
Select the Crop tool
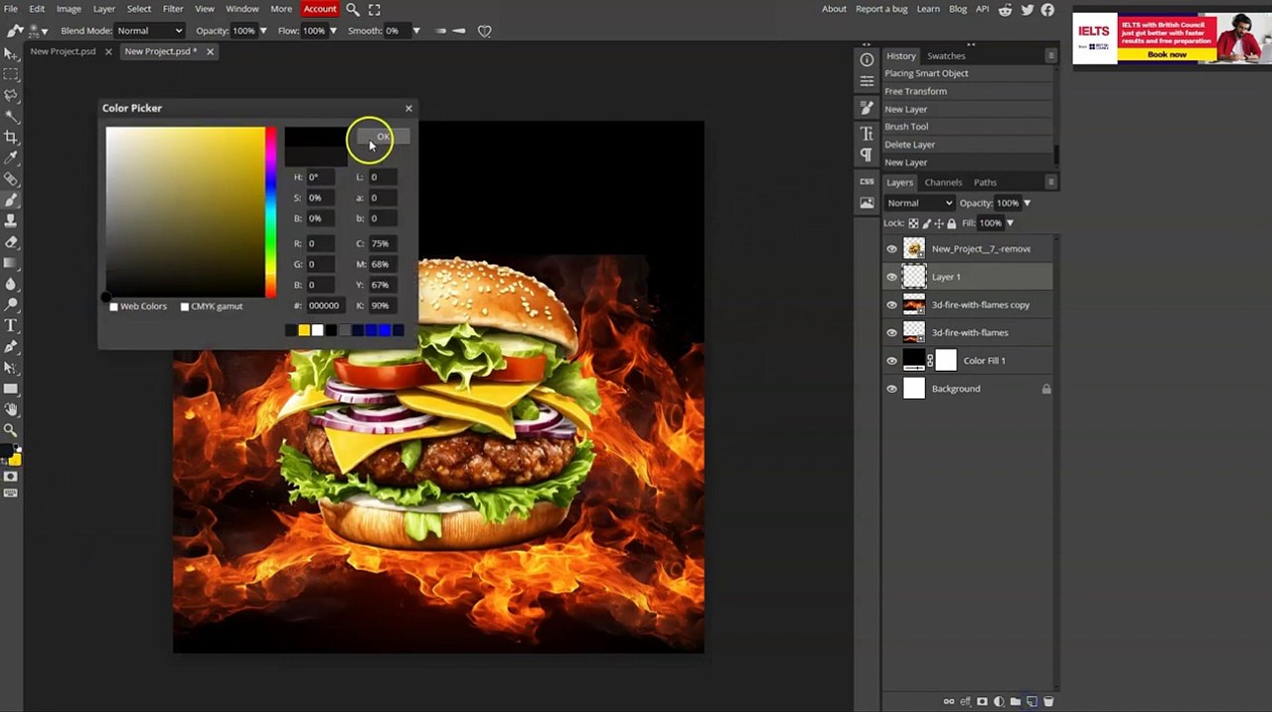pos(11,136)
